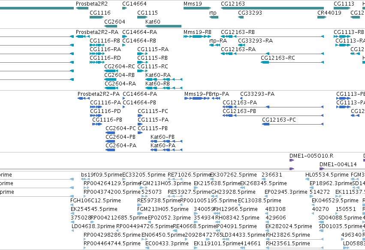Select protein CG1116-PB
Viewport: 365px width, 250px height.
click(x=107, y=120)
